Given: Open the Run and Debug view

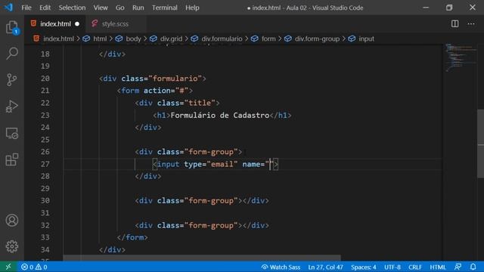Looking at the screenshot, I should pyautogui.click(x=12, y=107).
